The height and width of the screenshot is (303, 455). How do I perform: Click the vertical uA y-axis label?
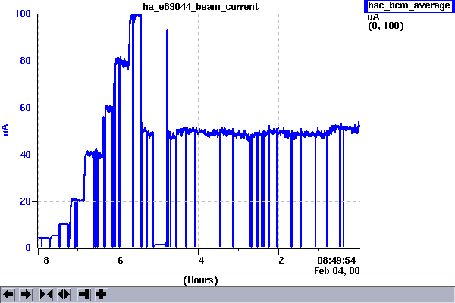pyautogui.click(x=6, y=130)
